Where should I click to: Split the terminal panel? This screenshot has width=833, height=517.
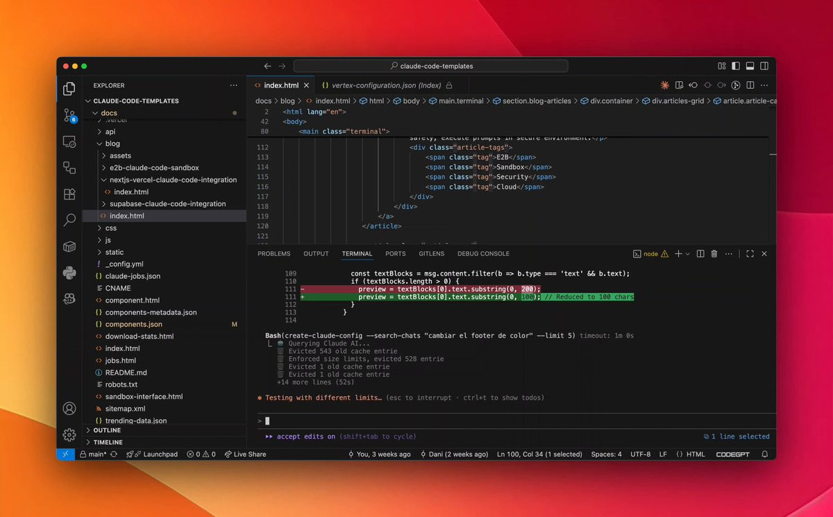click(x=700, y=254)
